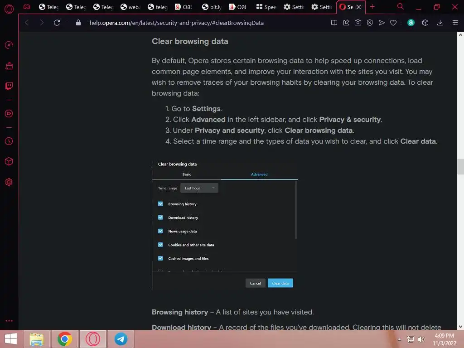Viewport: 464px width, 348px height.
Task: Open the Time range 'Last hour' dropdown
Action: pyautogui.click(x=199, y=188)
